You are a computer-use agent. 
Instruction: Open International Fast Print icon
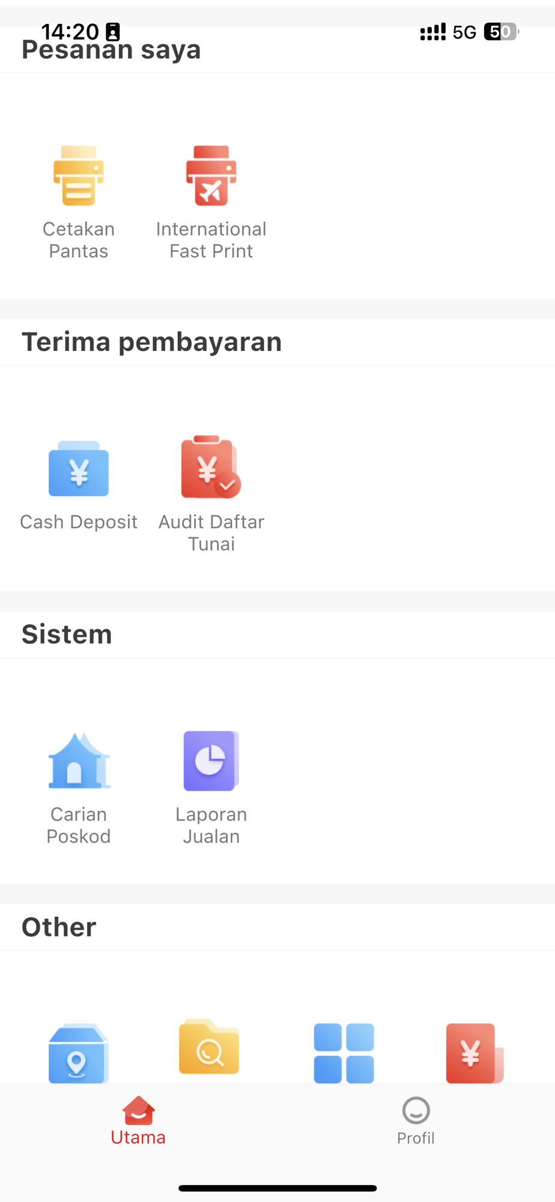(211, 175)
